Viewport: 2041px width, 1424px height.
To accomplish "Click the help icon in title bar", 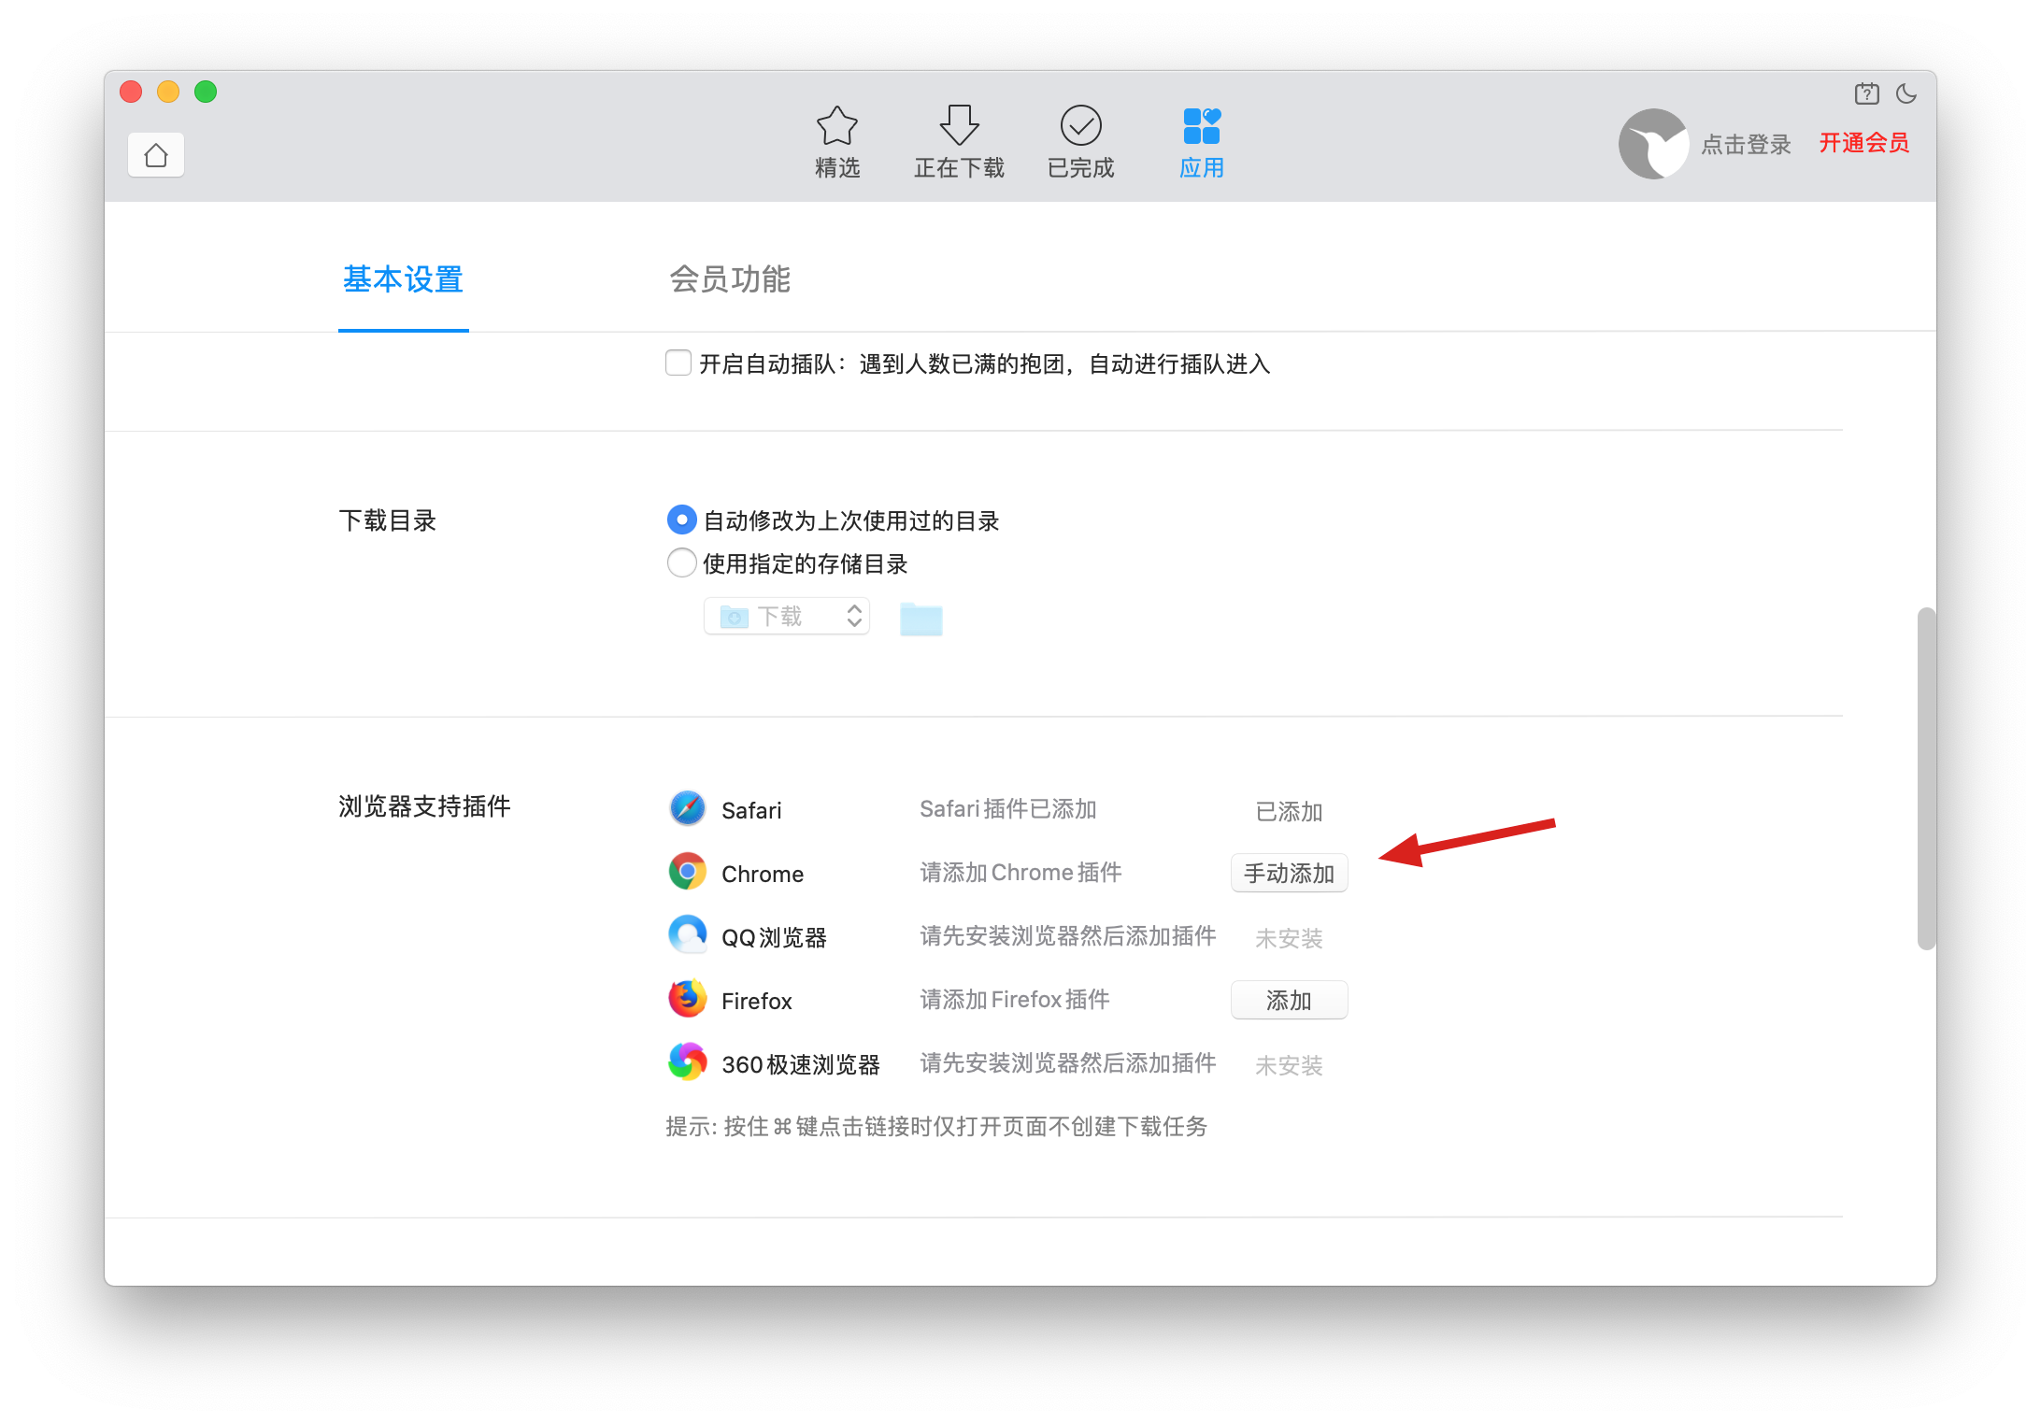I will (1866, 93).
